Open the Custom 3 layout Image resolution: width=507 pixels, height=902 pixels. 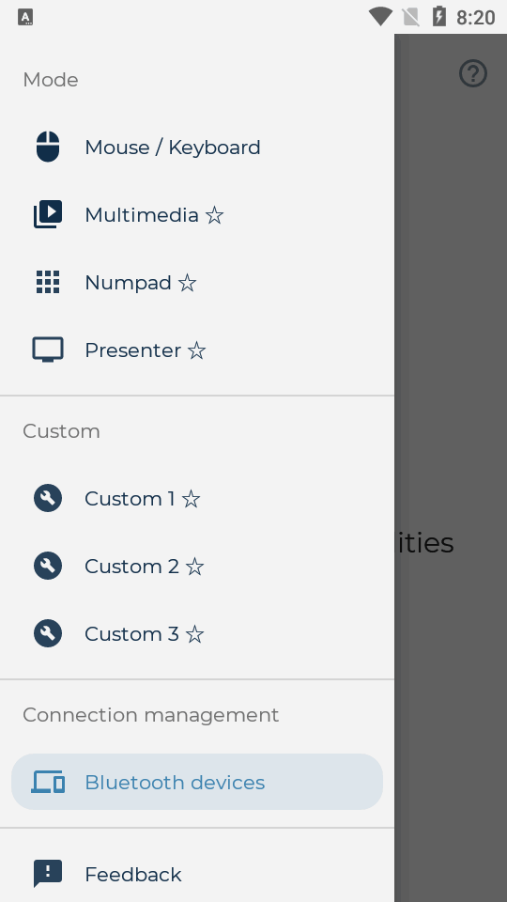coord(197,633)
